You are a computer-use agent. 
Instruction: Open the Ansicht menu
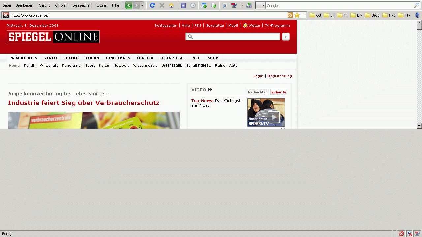tap(44, 5)
